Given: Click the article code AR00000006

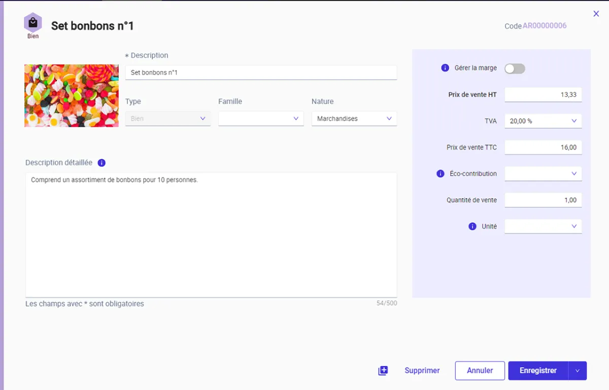Looking at the screenshot, I should coord(545,26).
